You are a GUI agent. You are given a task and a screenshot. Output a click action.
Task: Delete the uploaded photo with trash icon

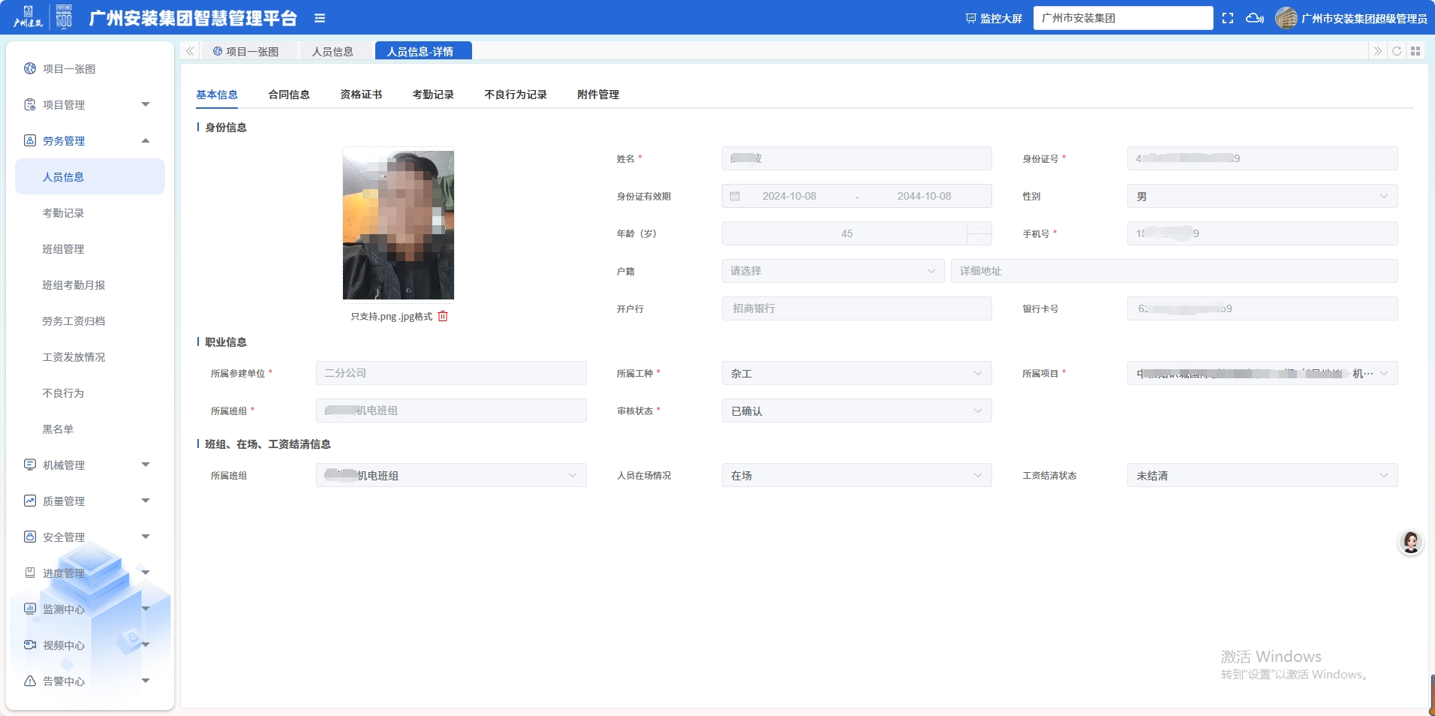(x=443, y=316)
